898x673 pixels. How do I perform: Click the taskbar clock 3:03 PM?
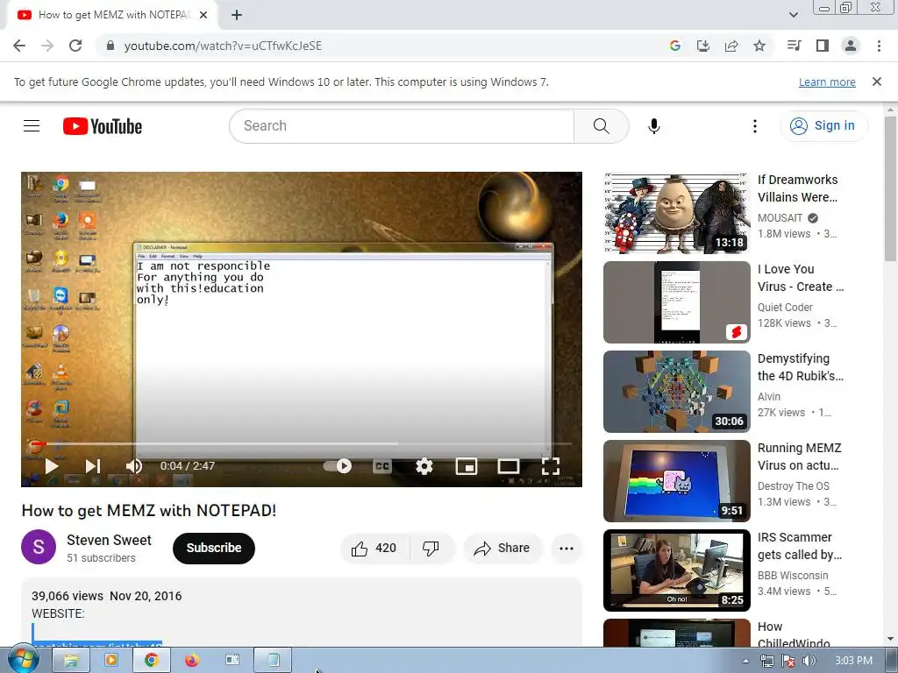[853, 661]
